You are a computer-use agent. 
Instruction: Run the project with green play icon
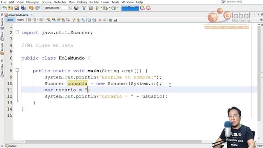97,8
